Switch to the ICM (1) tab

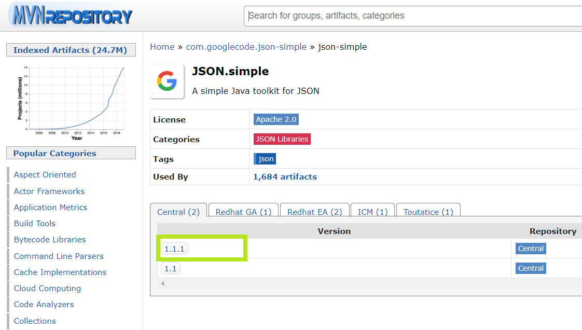click(372, 212)
